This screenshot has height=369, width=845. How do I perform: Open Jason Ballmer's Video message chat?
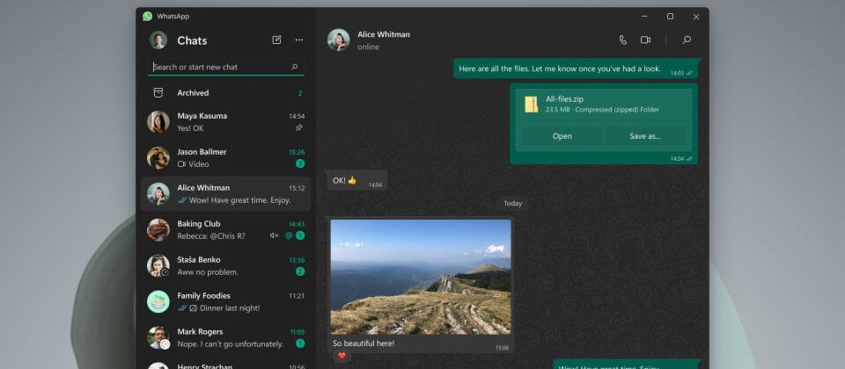(226, 157)
